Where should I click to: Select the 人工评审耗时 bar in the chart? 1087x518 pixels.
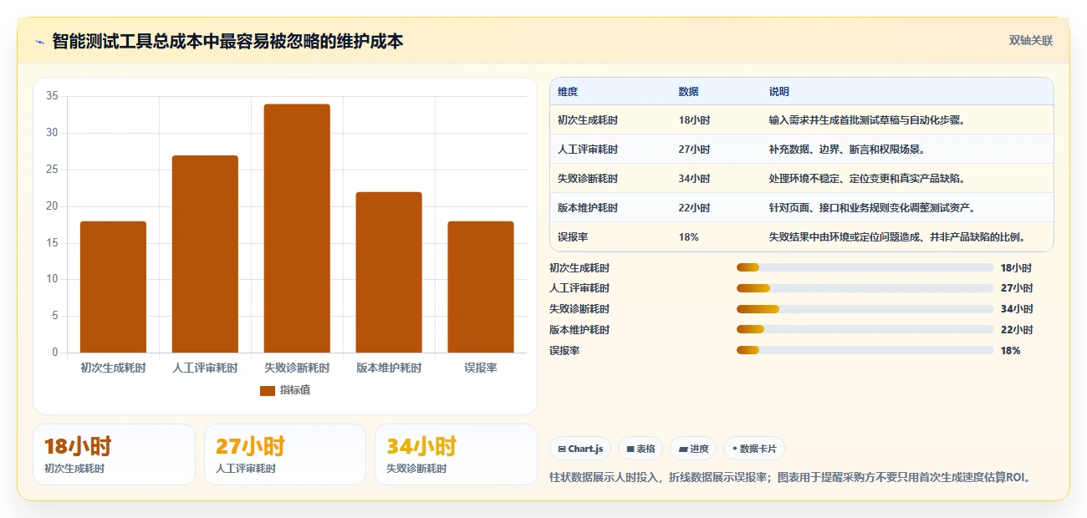[205, 254]
